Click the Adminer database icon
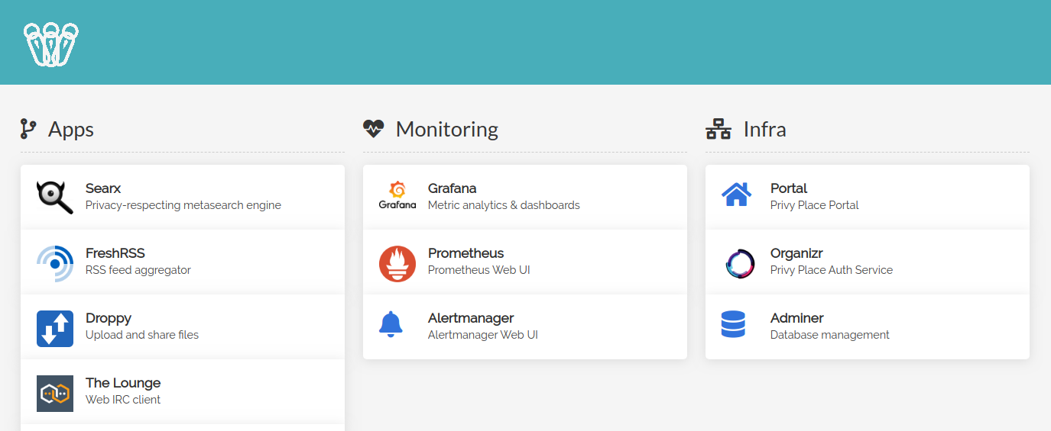This screenshot has width=1051, height=431. (733, 323)
